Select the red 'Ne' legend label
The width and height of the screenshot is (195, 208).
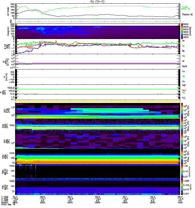click(x=184, y=56)
